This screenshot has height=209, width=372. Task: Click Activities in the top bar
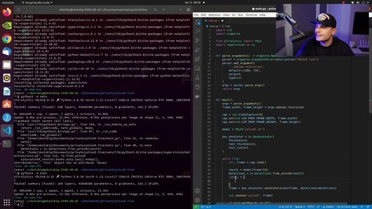[x=8, y=2]
